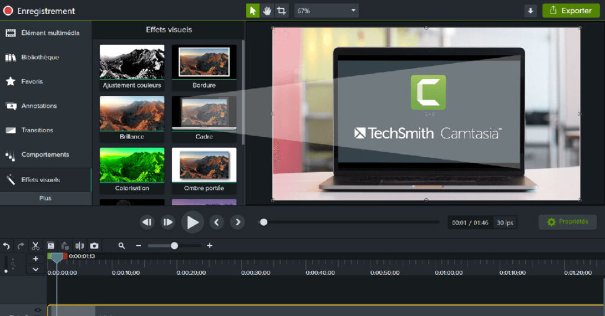Click the effects panel scrollbar
This screenshot has height=316, width=605.
(x=243, y=93)
